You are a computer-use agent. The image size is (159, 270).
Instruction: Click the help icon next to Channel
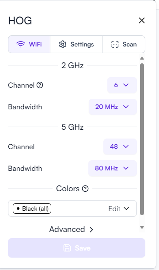tap(40, 85)
